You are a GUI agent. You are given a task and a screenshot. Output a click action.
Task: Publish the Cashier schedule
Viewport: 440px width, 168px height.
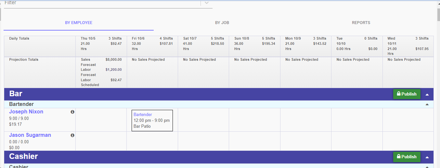coord(407,157)
